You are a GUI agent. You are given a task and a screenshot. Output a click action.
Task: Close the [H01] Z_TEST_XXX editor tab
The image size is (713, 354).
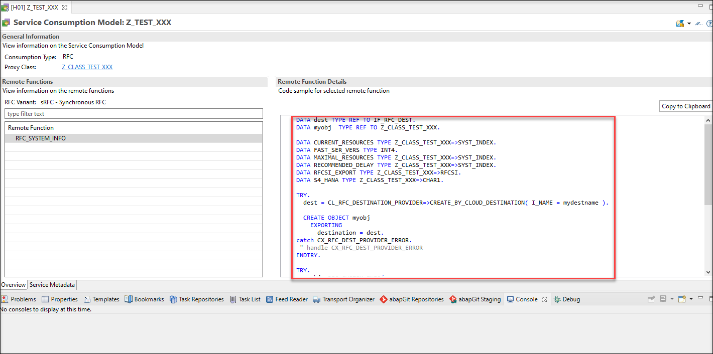[x=65, y=8]
